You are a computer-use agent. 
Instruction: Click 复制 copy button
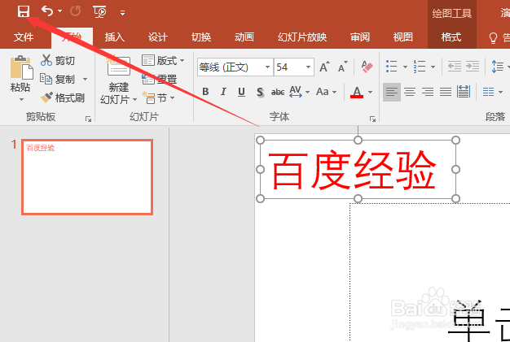(58, 79)
